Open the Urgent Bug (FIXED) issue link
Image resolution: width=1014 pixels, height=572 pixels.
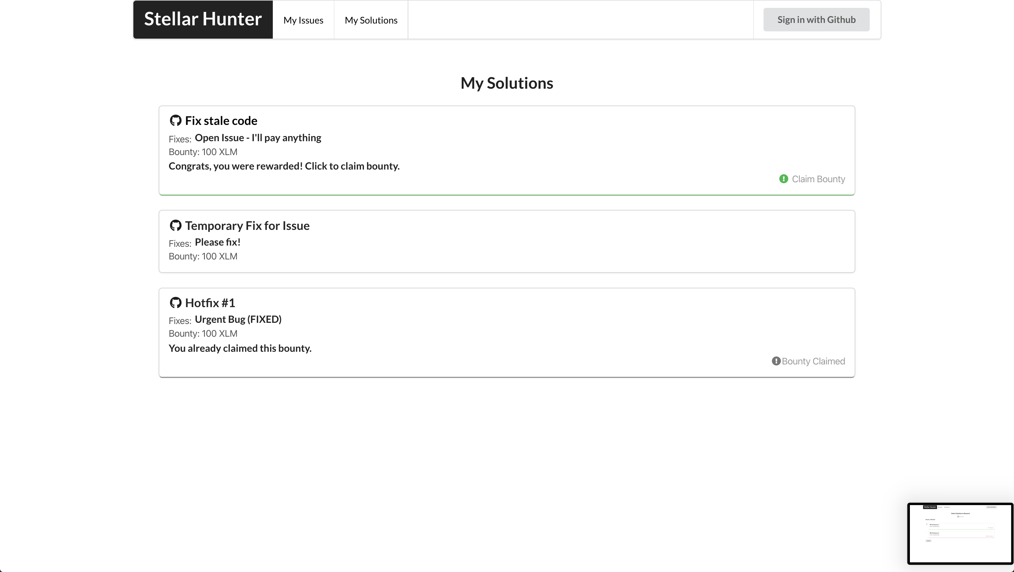238,319
